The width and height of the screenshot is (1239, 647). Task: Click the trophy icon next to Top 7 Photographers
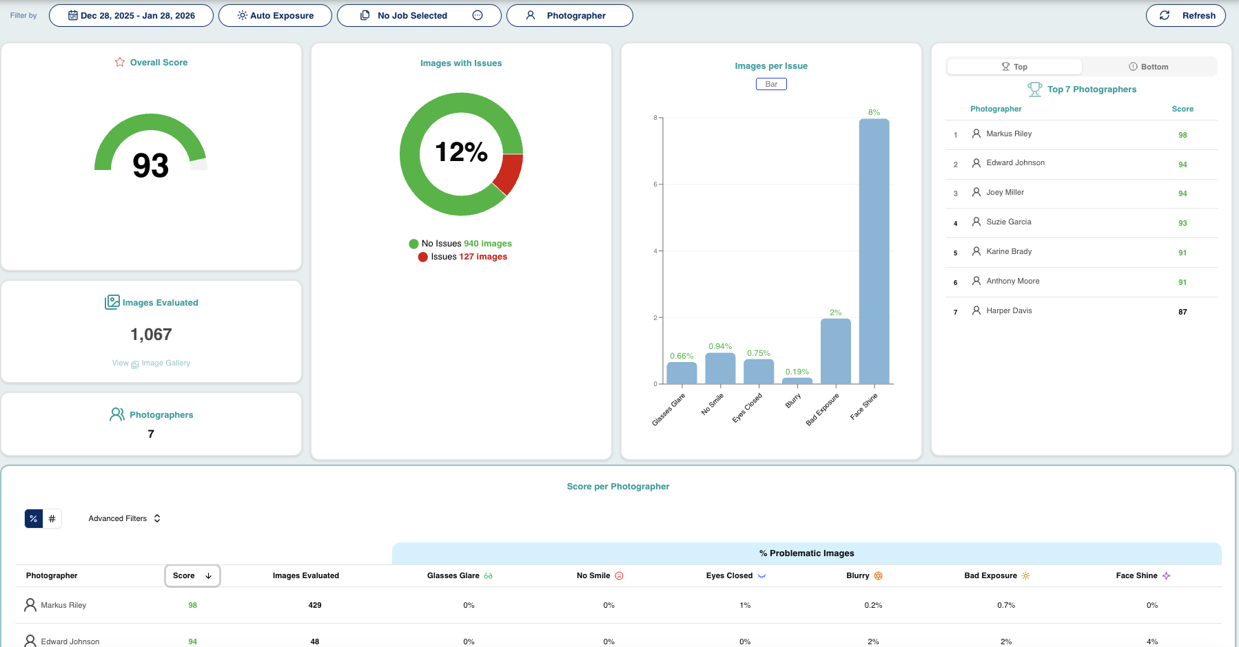[x=1035, y=89]
